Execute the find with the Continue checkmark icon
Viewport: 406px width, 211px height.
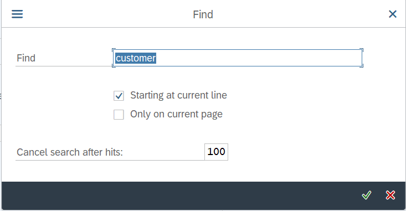click(366, 195)
